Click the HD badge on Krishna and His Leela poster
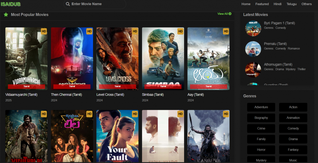The height and width of the screenshot is (163, 318). [x=89, y=114]
